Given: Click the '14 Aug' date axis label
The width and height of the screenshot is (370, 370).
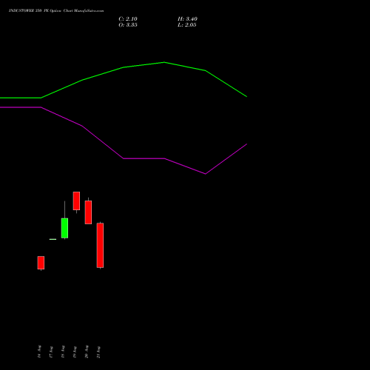Looking at the screenshot, I should (39, 351).
